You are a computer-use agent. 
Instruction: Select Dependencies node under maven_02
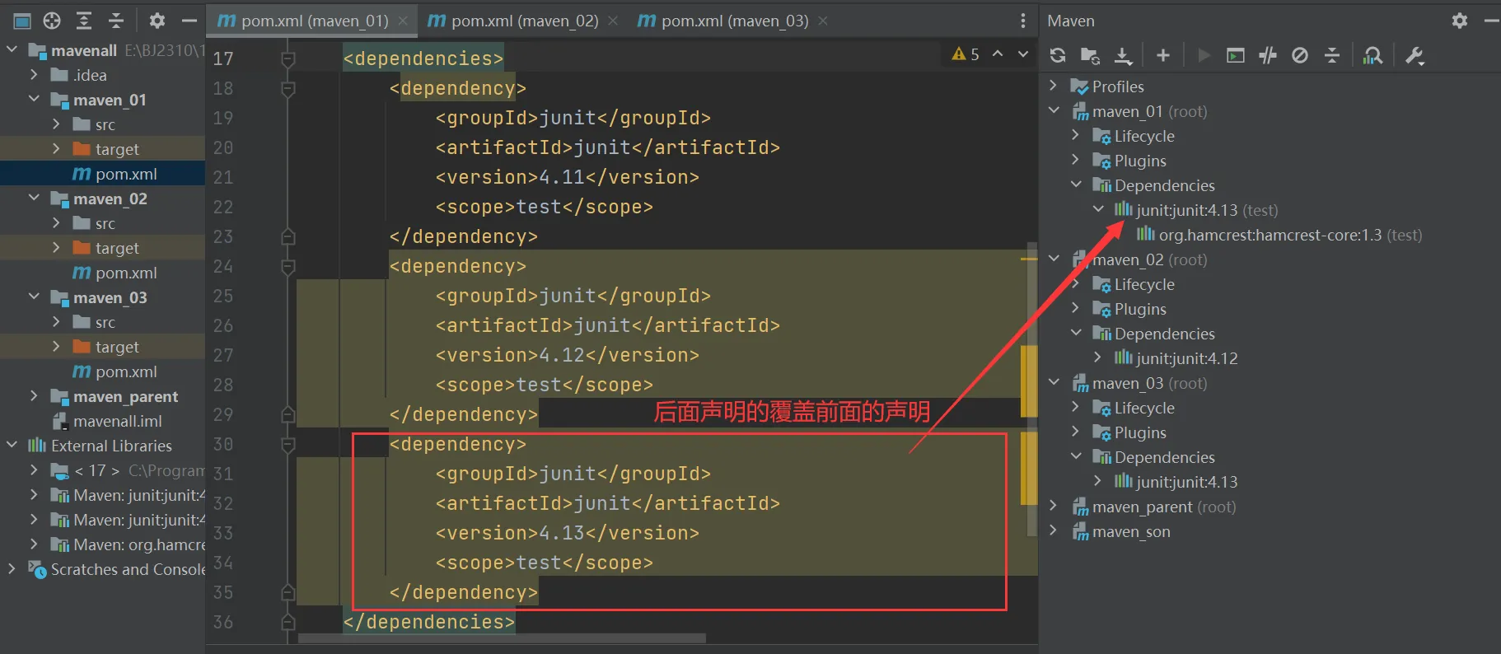[1153, 334]
